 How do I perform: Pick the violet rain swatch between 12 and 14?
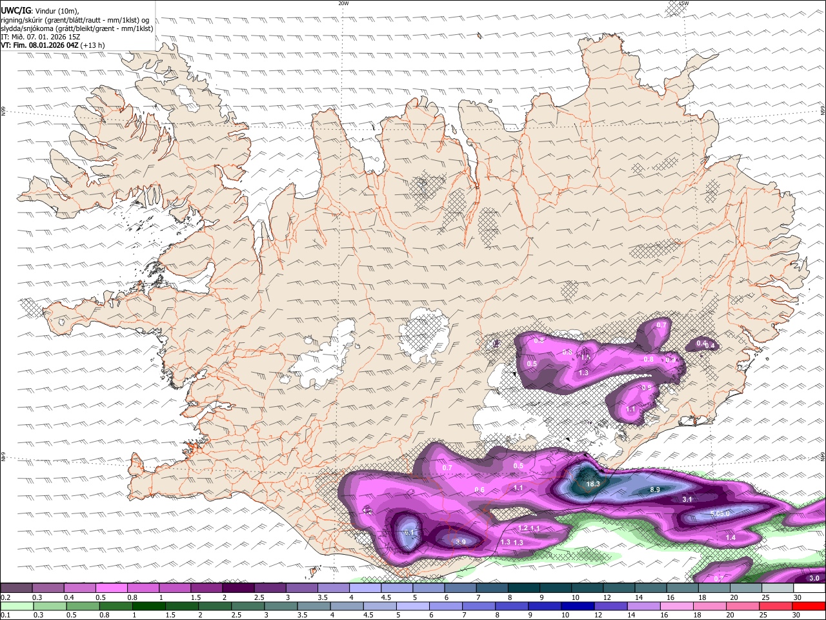[610, 606]
